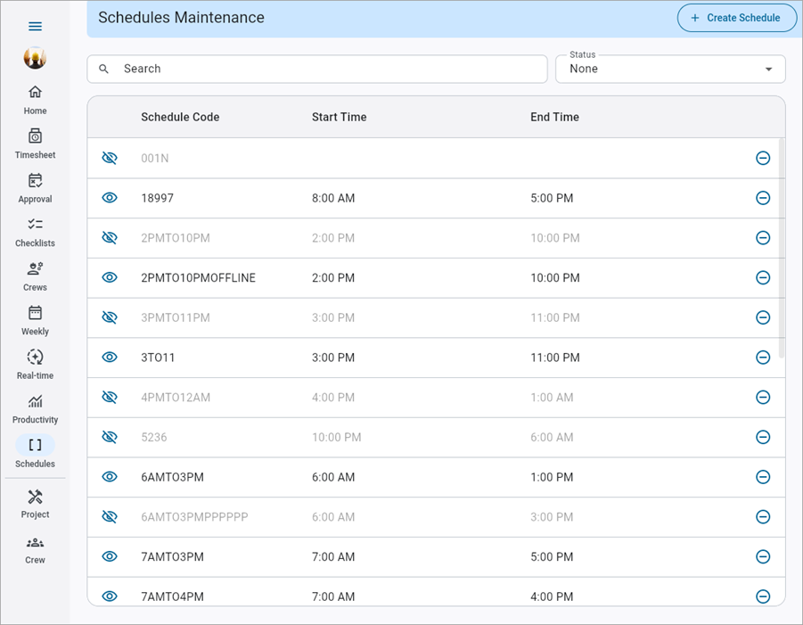Show the hidden 001N schedule
The width and height of the screenshot is (803, 625).
(109, 158)
